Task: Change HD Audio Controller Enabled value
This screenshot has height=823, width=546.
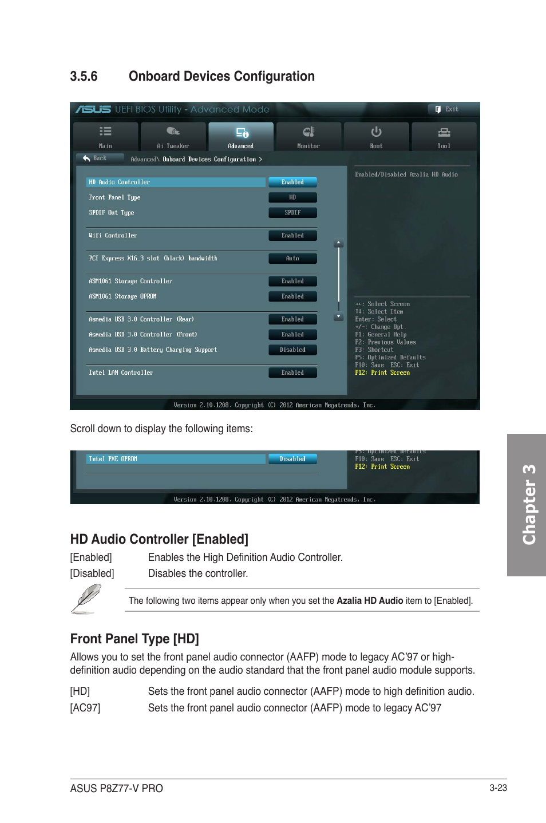Action: click(292, 182)
